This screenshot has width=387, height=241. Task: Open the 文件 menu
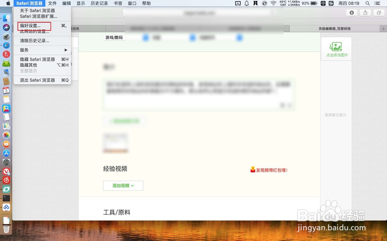[x=52, y=3]
